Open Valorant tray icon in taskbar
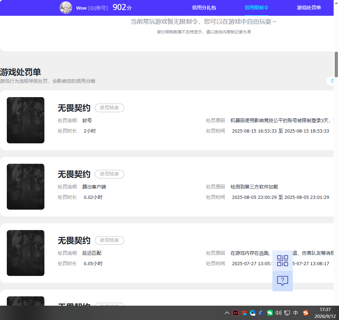This screenshot has width=339, height=320. pos(236,313)
